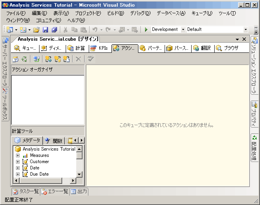
Task: Click the Undo arrow icon
Action: coord(95,30)
